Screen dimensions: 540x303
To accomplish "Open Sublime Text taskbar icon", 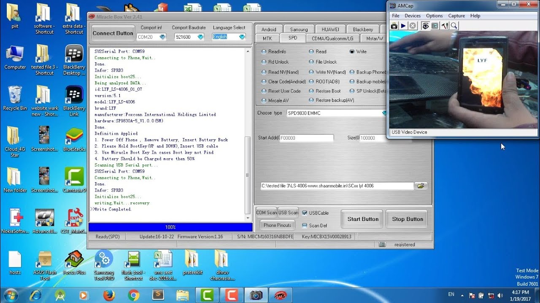I will point(158,295).
